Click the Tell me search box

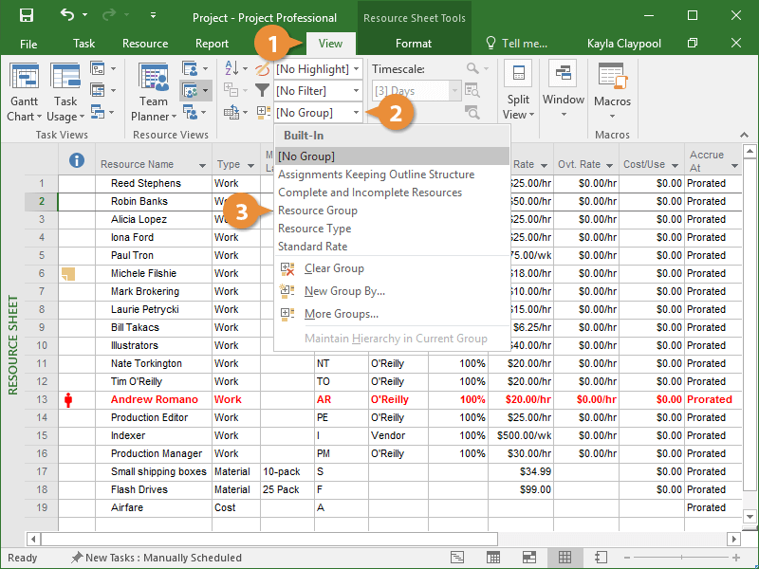tap(517, 44)
